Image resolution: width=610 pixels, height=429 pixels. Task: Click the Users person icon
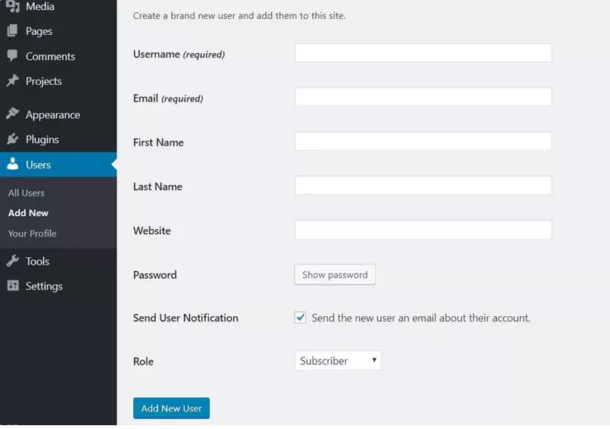point(13,164)
